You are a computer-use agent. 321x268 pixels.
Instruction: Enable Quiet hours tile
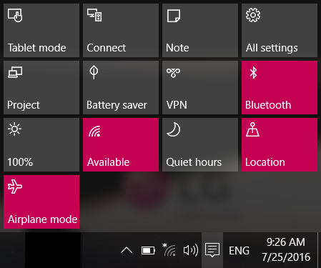point(200,144)
